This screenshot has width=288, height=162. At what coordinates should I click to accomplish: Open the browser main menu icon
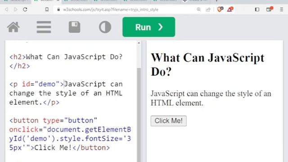click(x=281, y=9)
